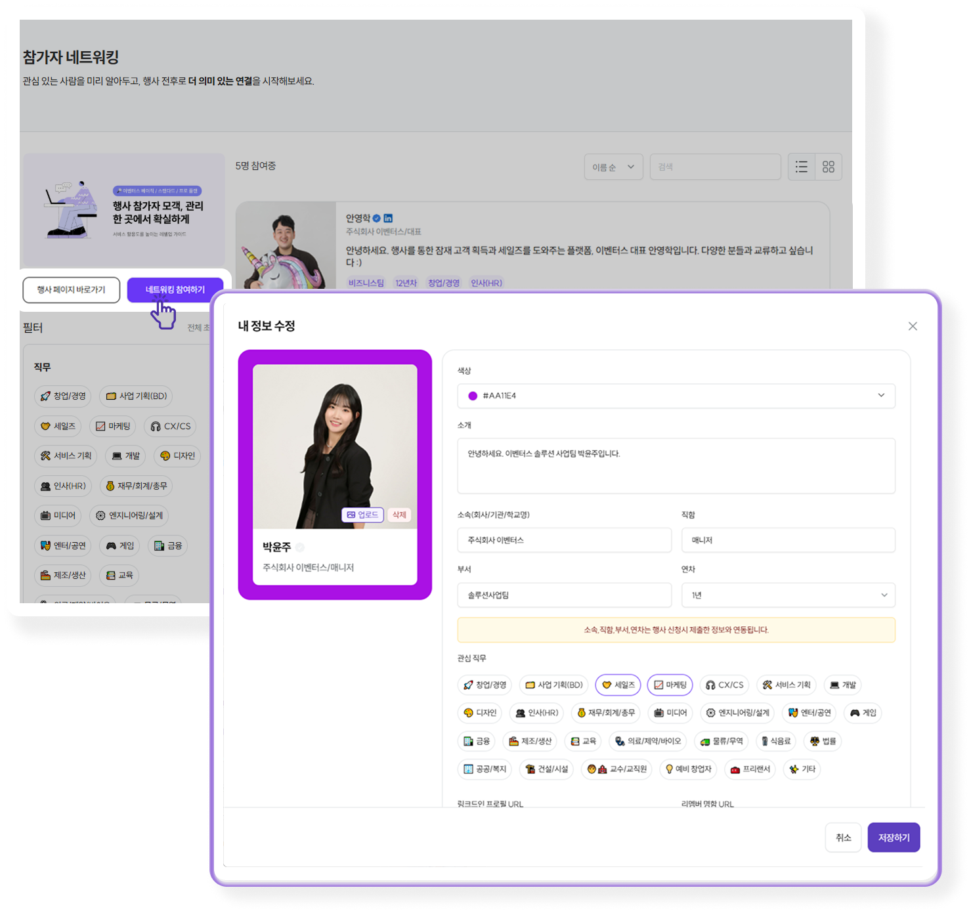Select the 인사(HR) tag on 안영학's card
The width and height of the screenshot is (971, 913).
click(x=486, y=283)
